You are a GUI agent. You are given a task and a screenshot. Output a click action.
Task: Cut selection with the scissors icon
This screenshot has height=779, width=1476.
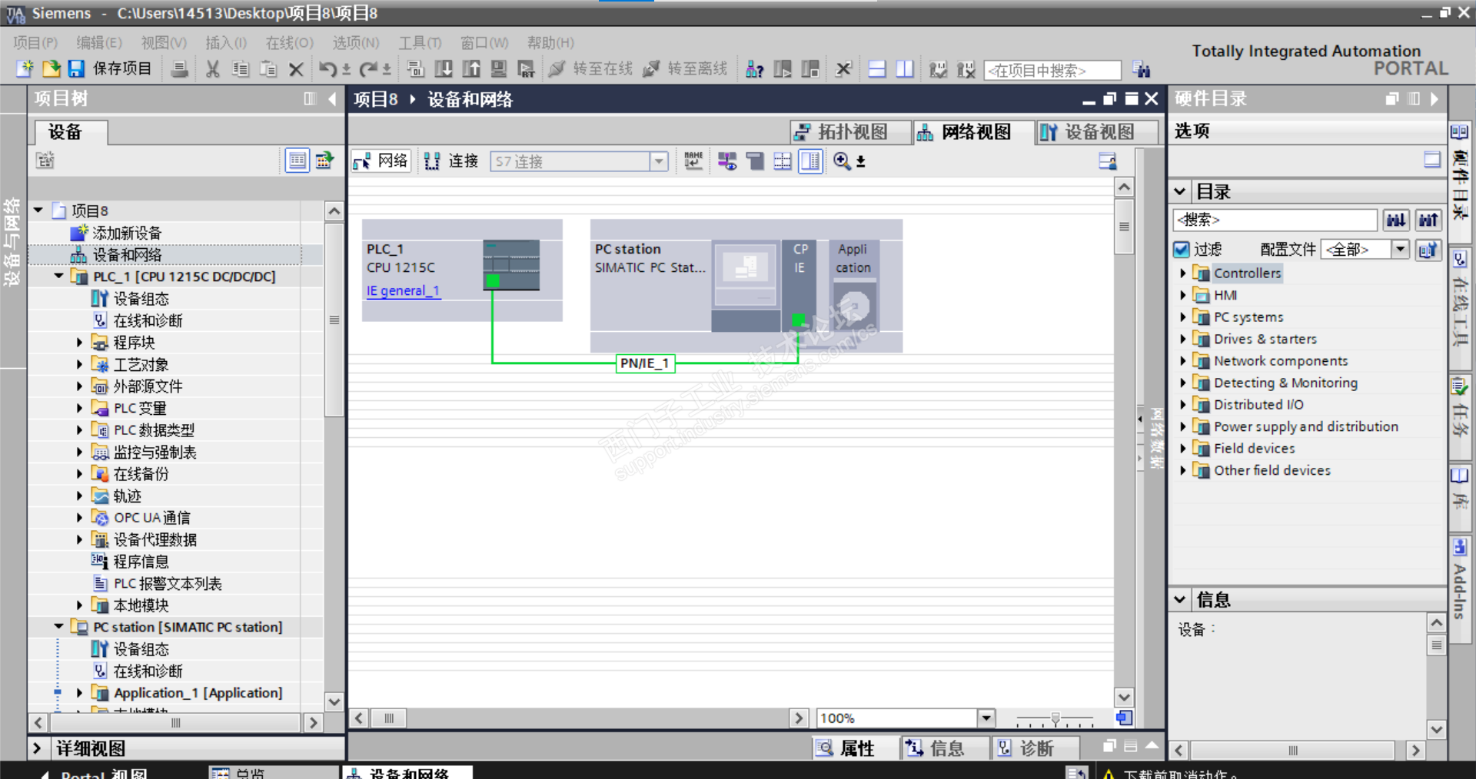[x=213, y=69]
